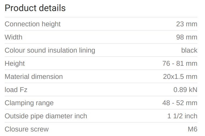Click the 98 mm width value
Viewport: 205px width, 136px height.
187,37
